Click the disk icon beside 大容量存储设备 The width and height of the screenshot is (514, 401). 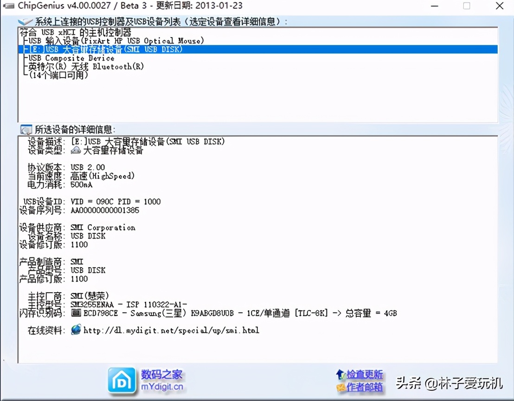click(x=76, y=150)
